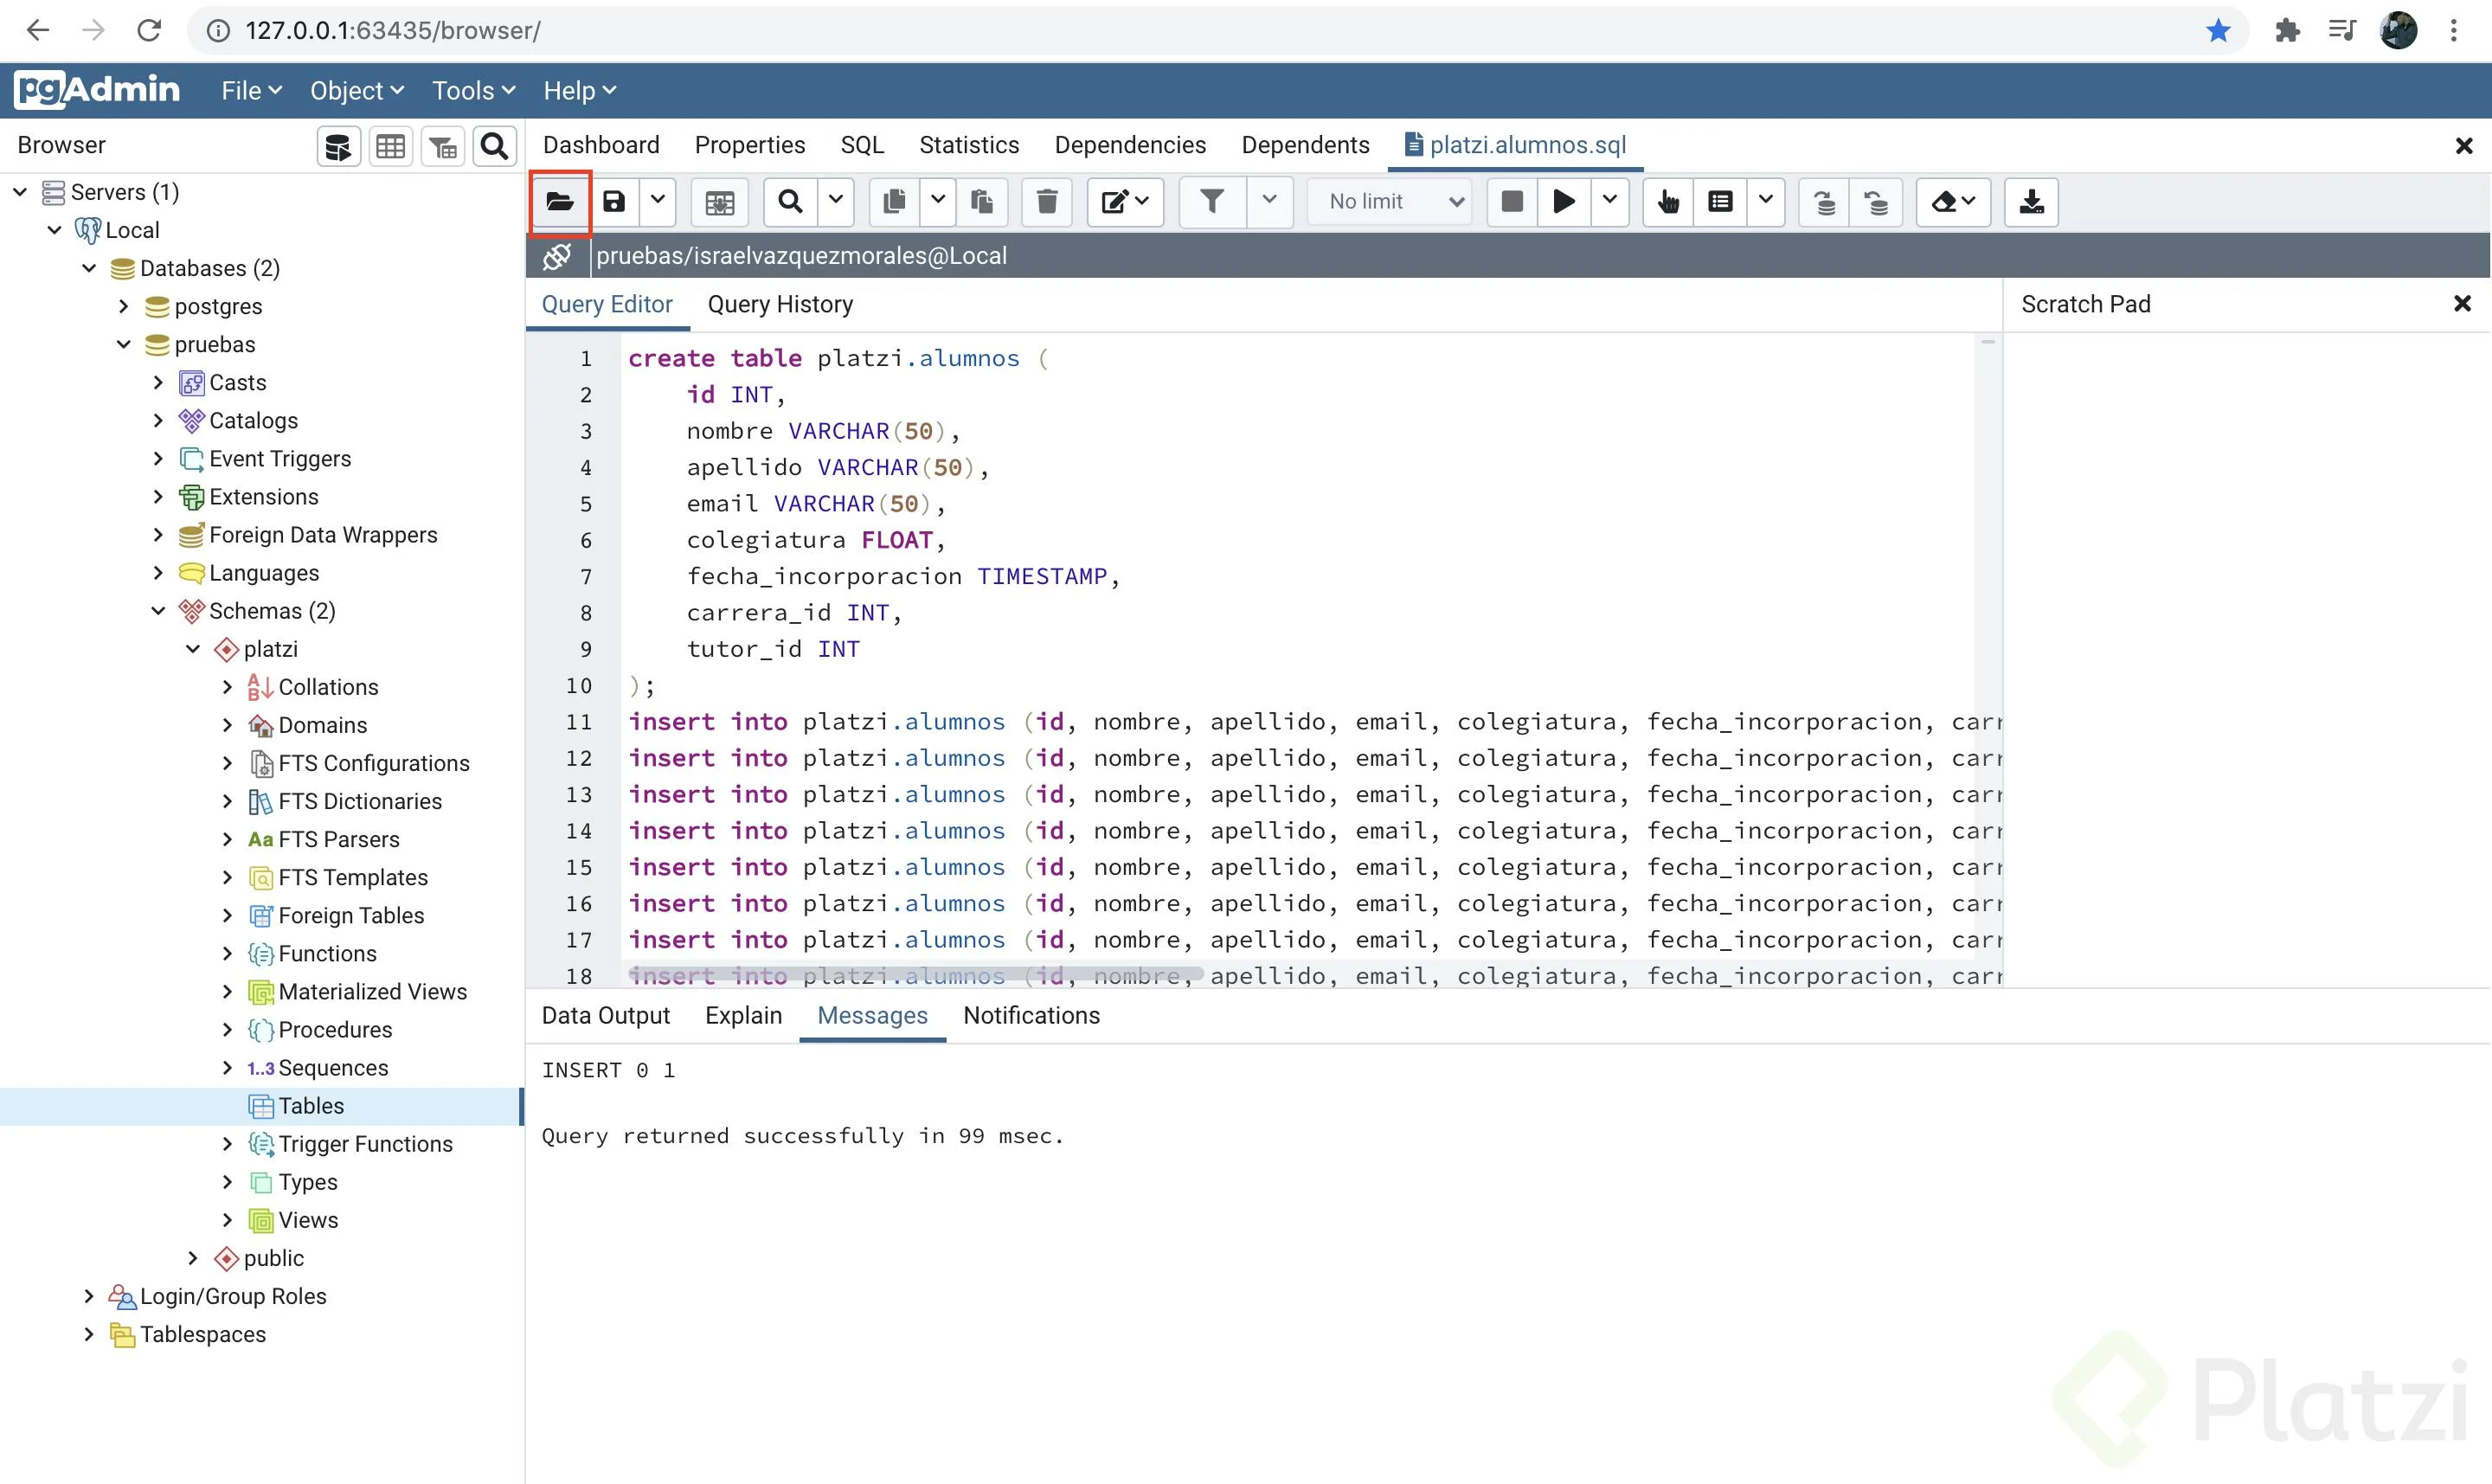Click the Download as CSV icon
The height and width of the screenshot is (1484, 2492).
[x=2031, y=202]
